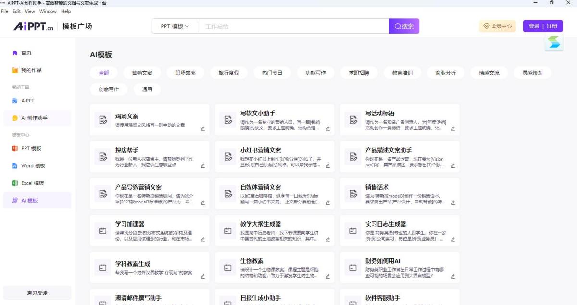Image resolution: width=577 pixels, height=305 pixels.
Task: Open PPT 模板 icon in sidebar
Action: (15, 149)
